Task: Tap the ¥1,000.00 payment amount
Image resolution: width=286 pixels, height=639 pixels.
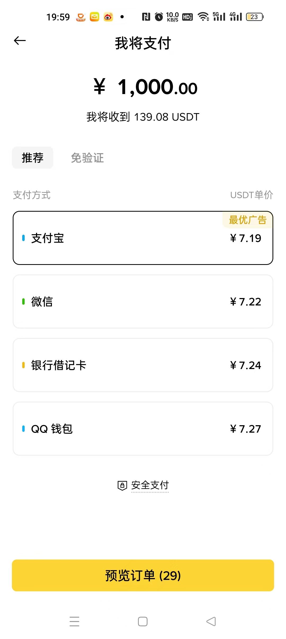Action: [x=145, y=87]
